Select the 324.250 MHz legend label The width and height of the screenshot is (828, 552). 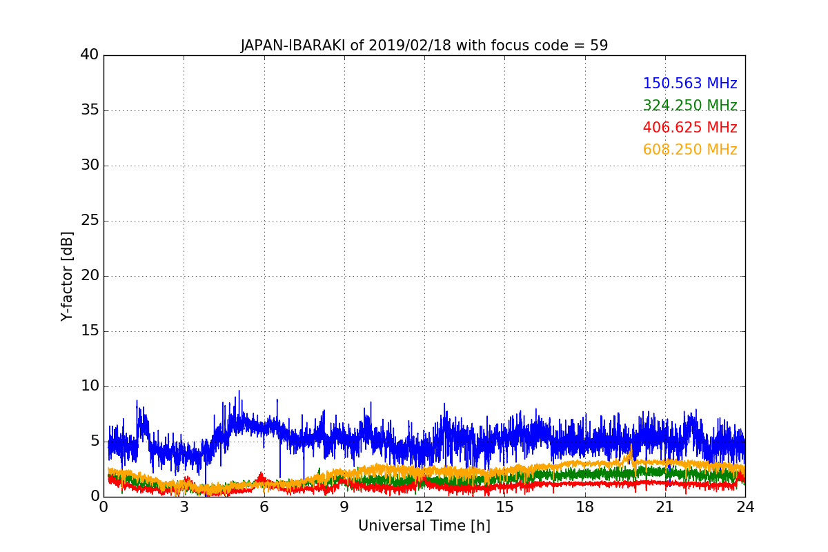(x=690, y=106)
